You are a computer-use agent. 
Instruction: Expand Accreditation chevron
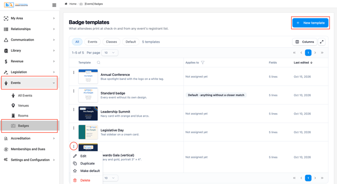point(54,138)
